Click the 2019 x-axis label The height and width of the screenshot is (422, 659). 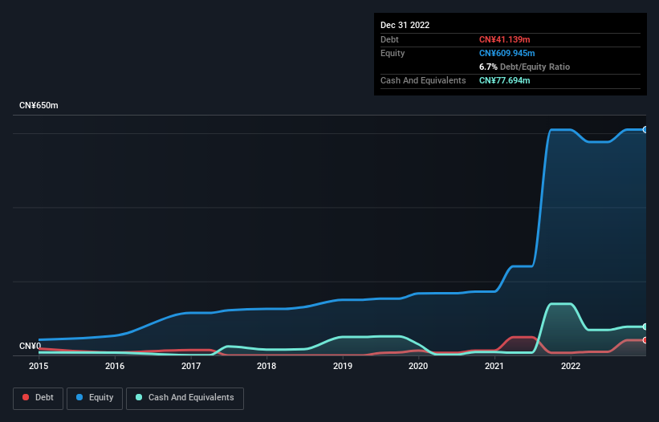click(x=343, y=366)
